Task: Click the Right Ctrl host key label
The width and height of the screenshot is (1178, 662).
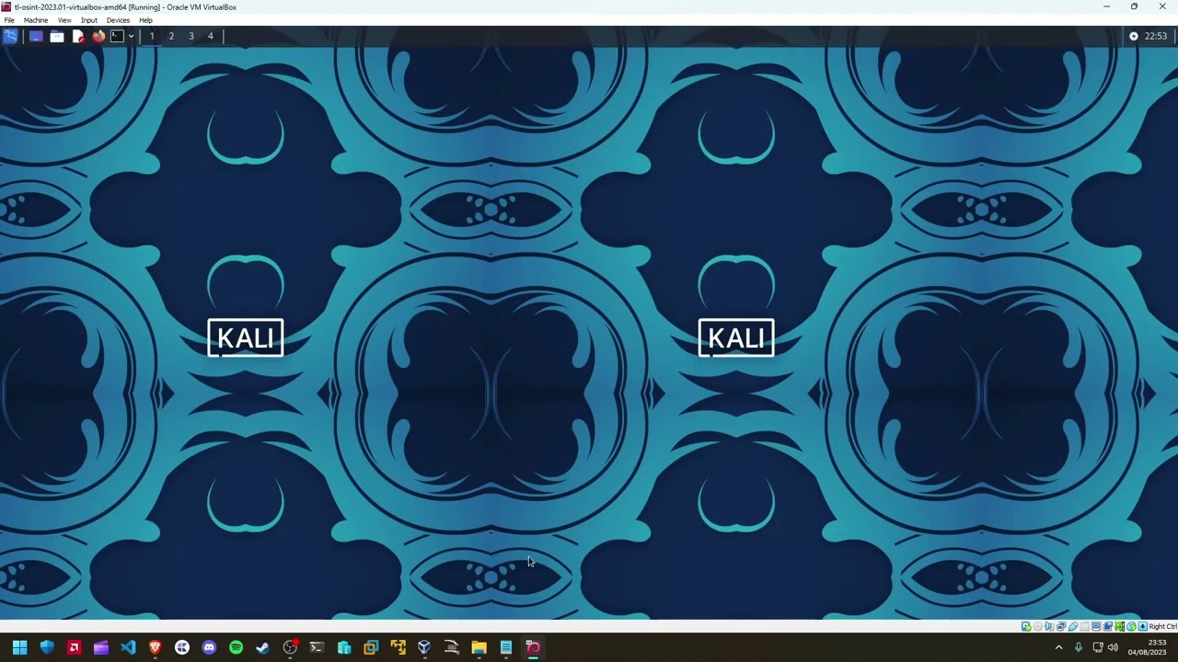Action: 1162,627
